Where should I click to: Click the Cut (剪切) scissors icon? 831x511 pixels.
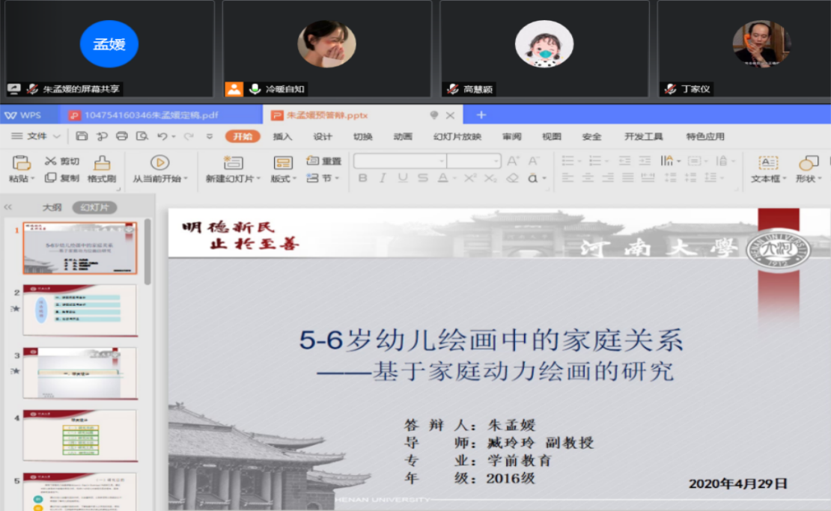[50, 161]
